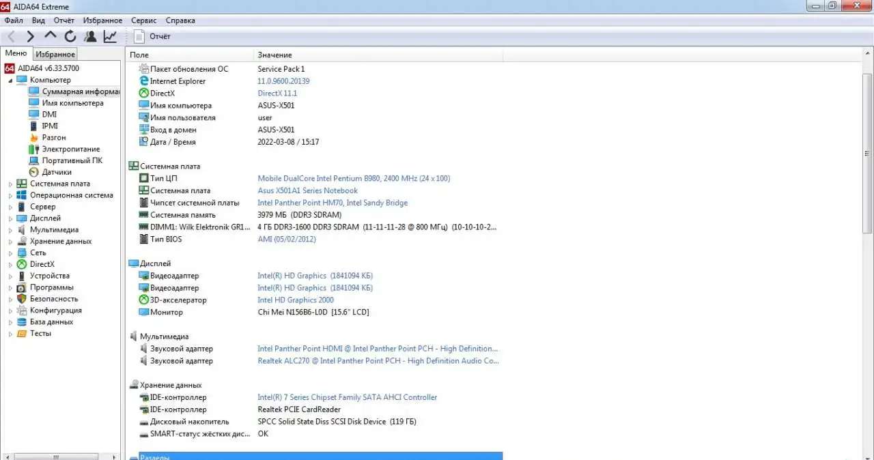Open the Mobile DualCore Intel Pentium B980 link
The width and height of the screenshot is (874, 460).
(x=354, y=178)
